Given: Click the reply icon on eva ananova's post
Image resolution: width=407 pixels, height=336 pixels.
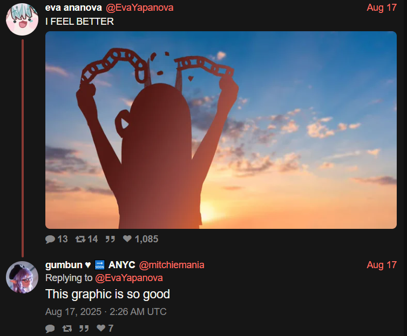Looking at the screenshot, I should [x=50, y=239].
